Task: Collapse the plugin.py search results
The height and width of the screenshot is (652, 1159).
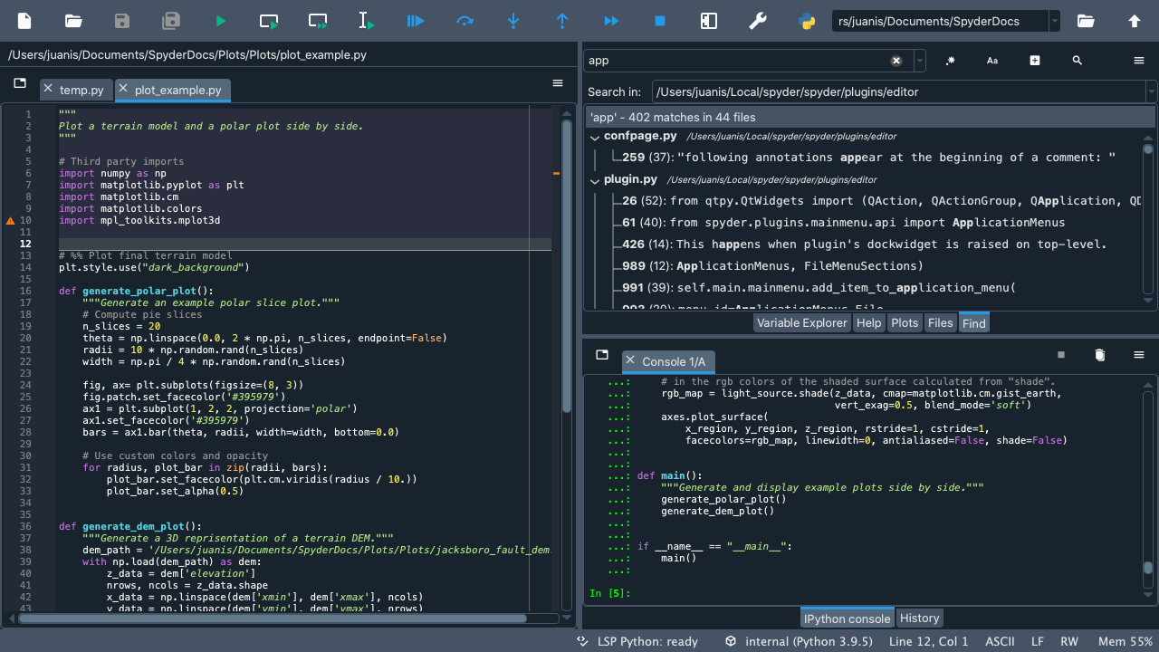Action: pos(595,181)
